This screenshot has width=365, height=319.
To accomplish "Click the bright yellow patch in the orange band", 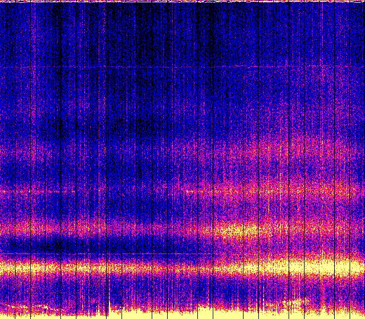I will 240,230.
